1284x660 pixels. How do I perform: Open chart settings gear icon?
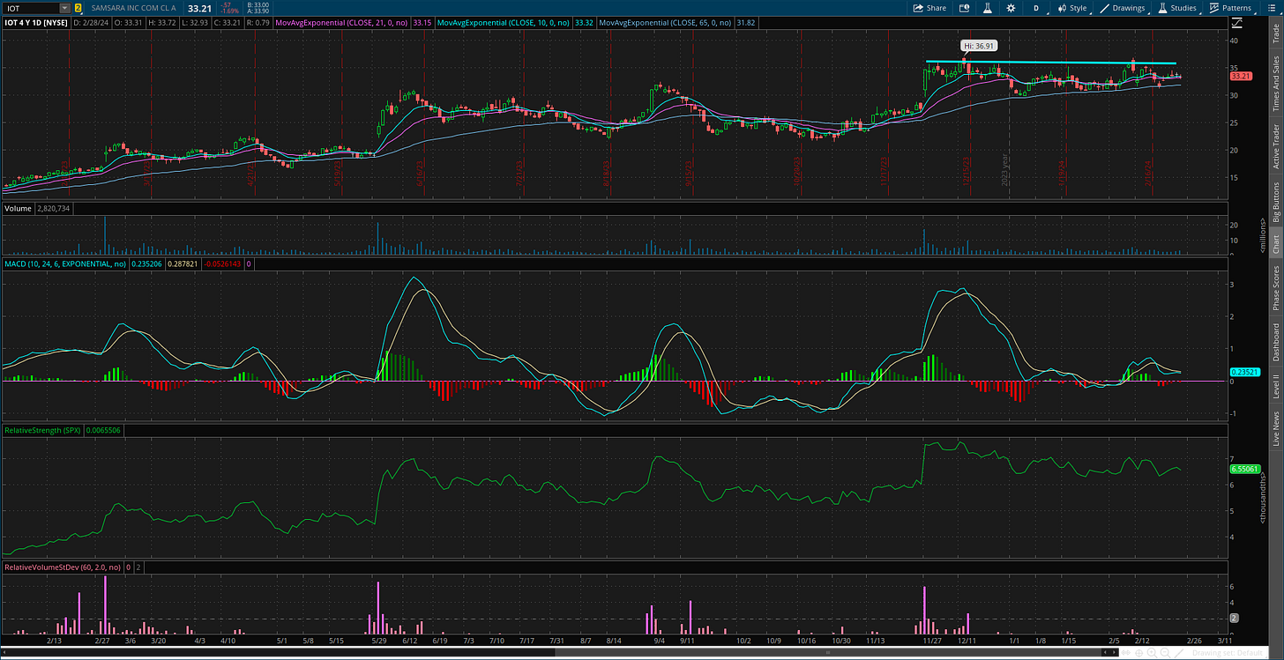pyautogui.click(x=1012, y=8)
